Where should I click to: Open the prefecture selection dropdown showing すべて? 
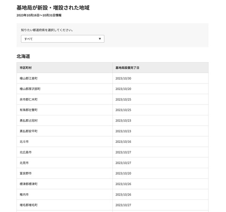(63, 39)
